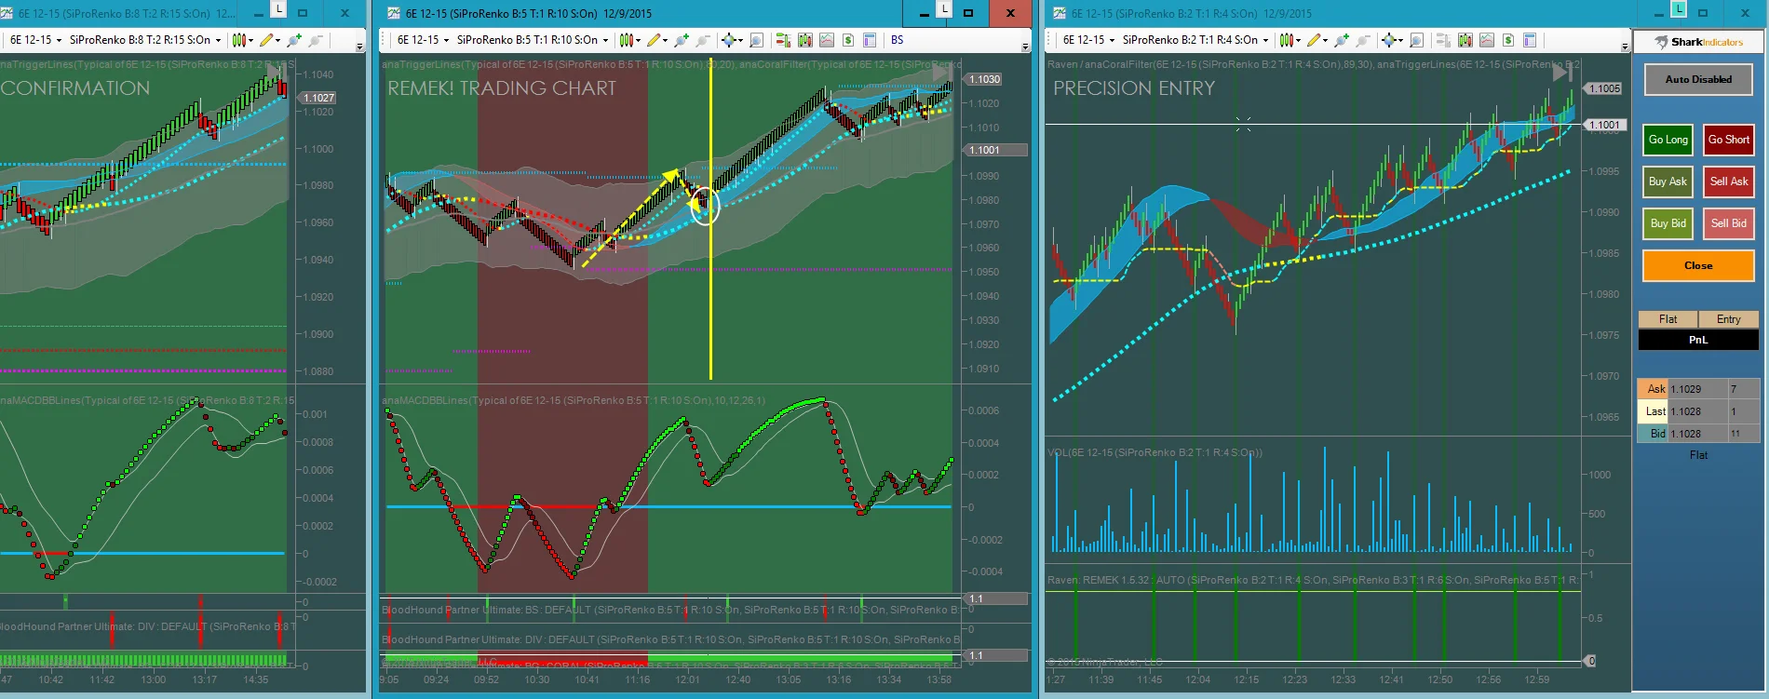Click the 1.1005 price marker on PRECISION ENTRY chart
Viewport: 1769px width, 699px height.
1604,88
